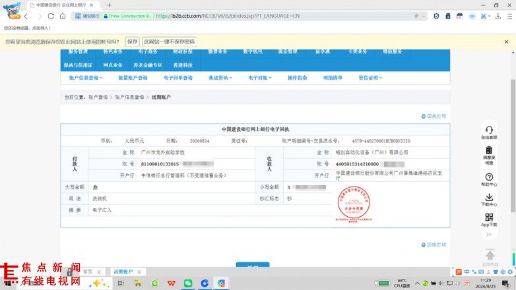Show hidden tray icons with caret
Screen dimensions: 516x290
coord(417,283)
